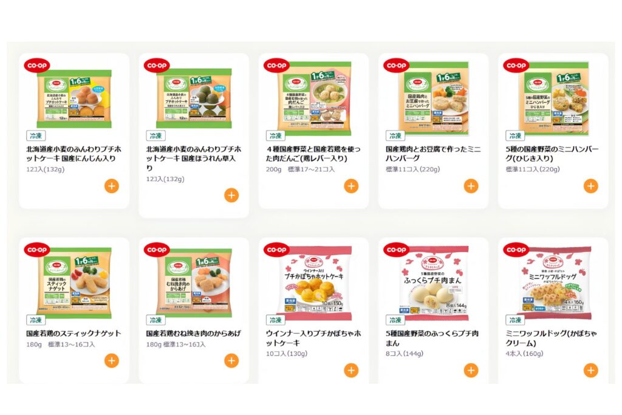Add 肉だんご(鶏レバー入り) with plus icon

[x=351, y=186]
